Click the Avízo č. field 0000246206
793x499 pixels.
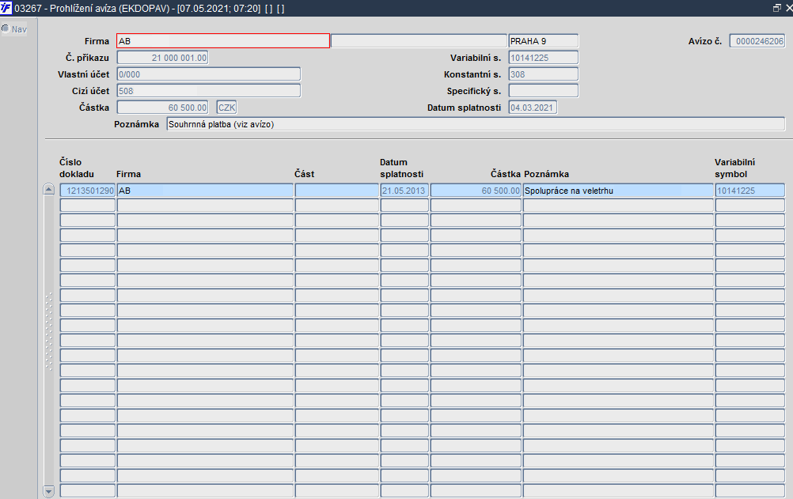[757, 41]
